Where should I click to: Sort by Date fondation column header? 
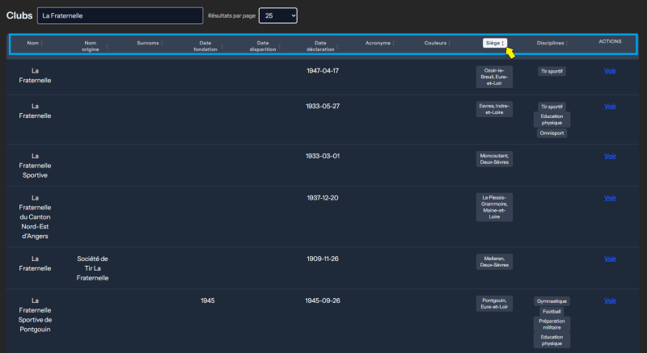208,46
